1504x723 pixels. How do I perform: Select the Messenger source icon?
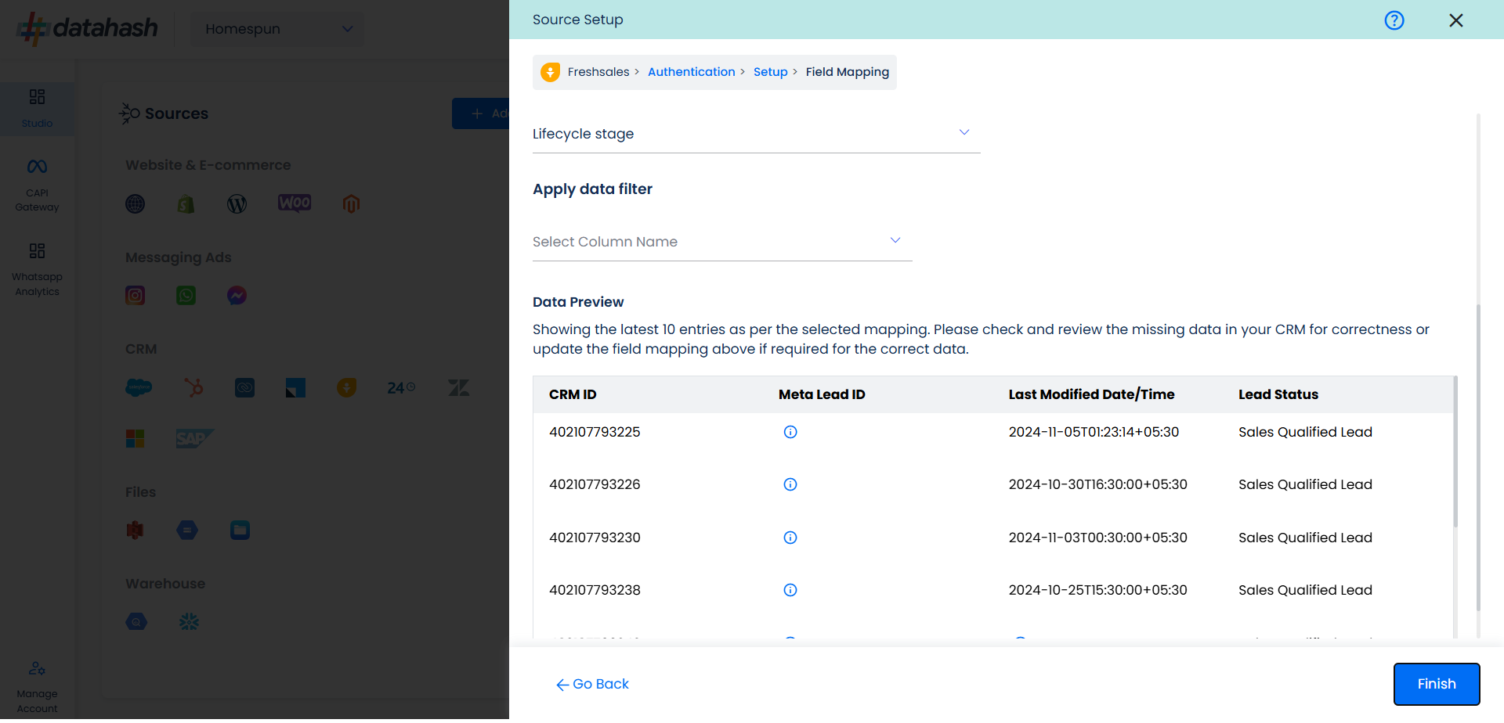[x=237, y=296]
